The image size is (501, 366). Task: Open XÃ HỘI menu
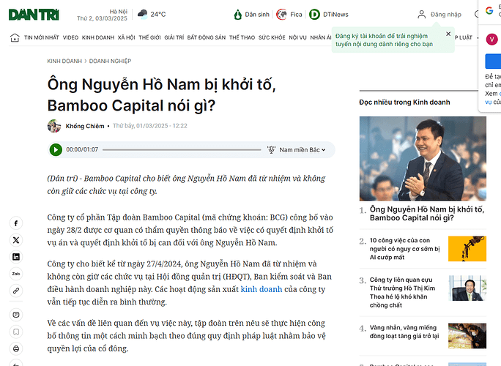pyautogui.click(x=126, y=37)
